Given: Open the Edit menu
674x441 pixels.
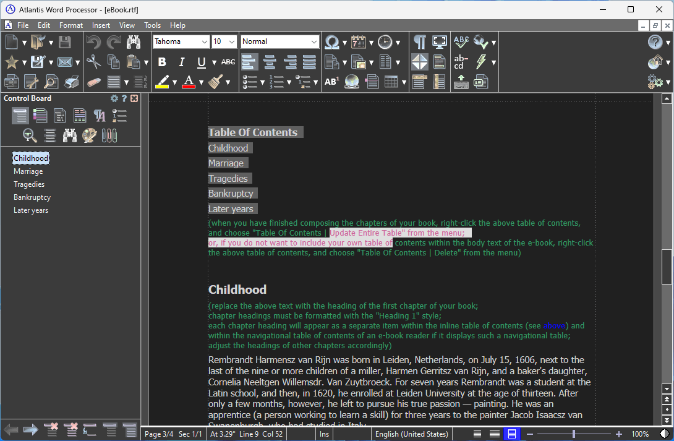Looking at the screenshot, I should click(44, 25).
